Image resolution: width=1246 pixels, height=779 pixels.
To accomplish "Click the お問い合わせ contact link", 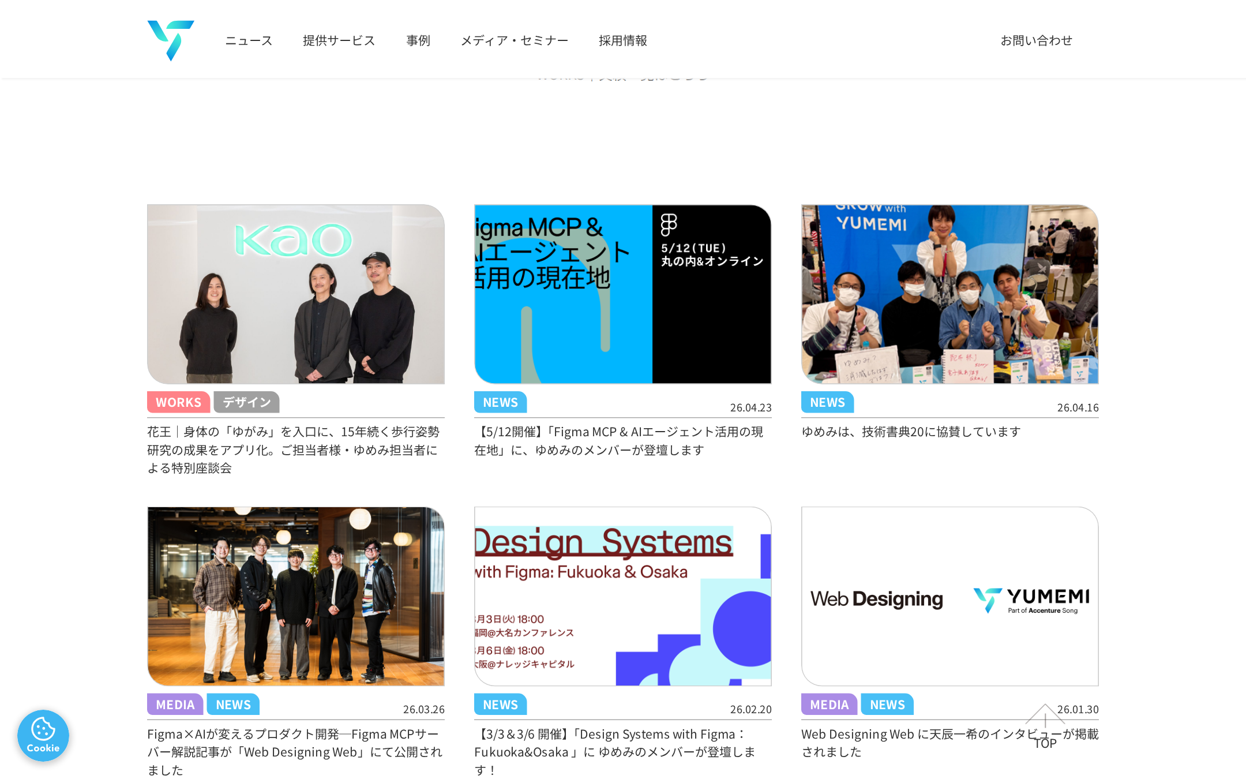I will (x=1037, y=40).
